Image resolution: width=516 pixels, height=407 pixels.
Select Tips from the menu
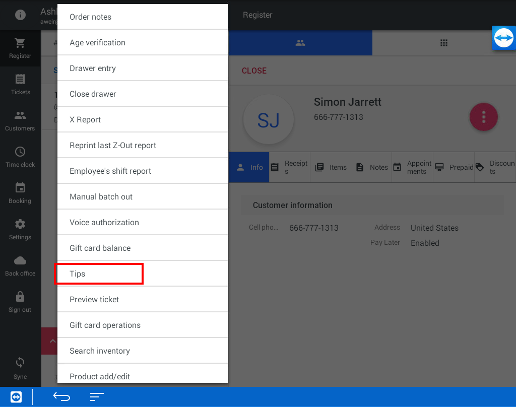pos(143,274)
